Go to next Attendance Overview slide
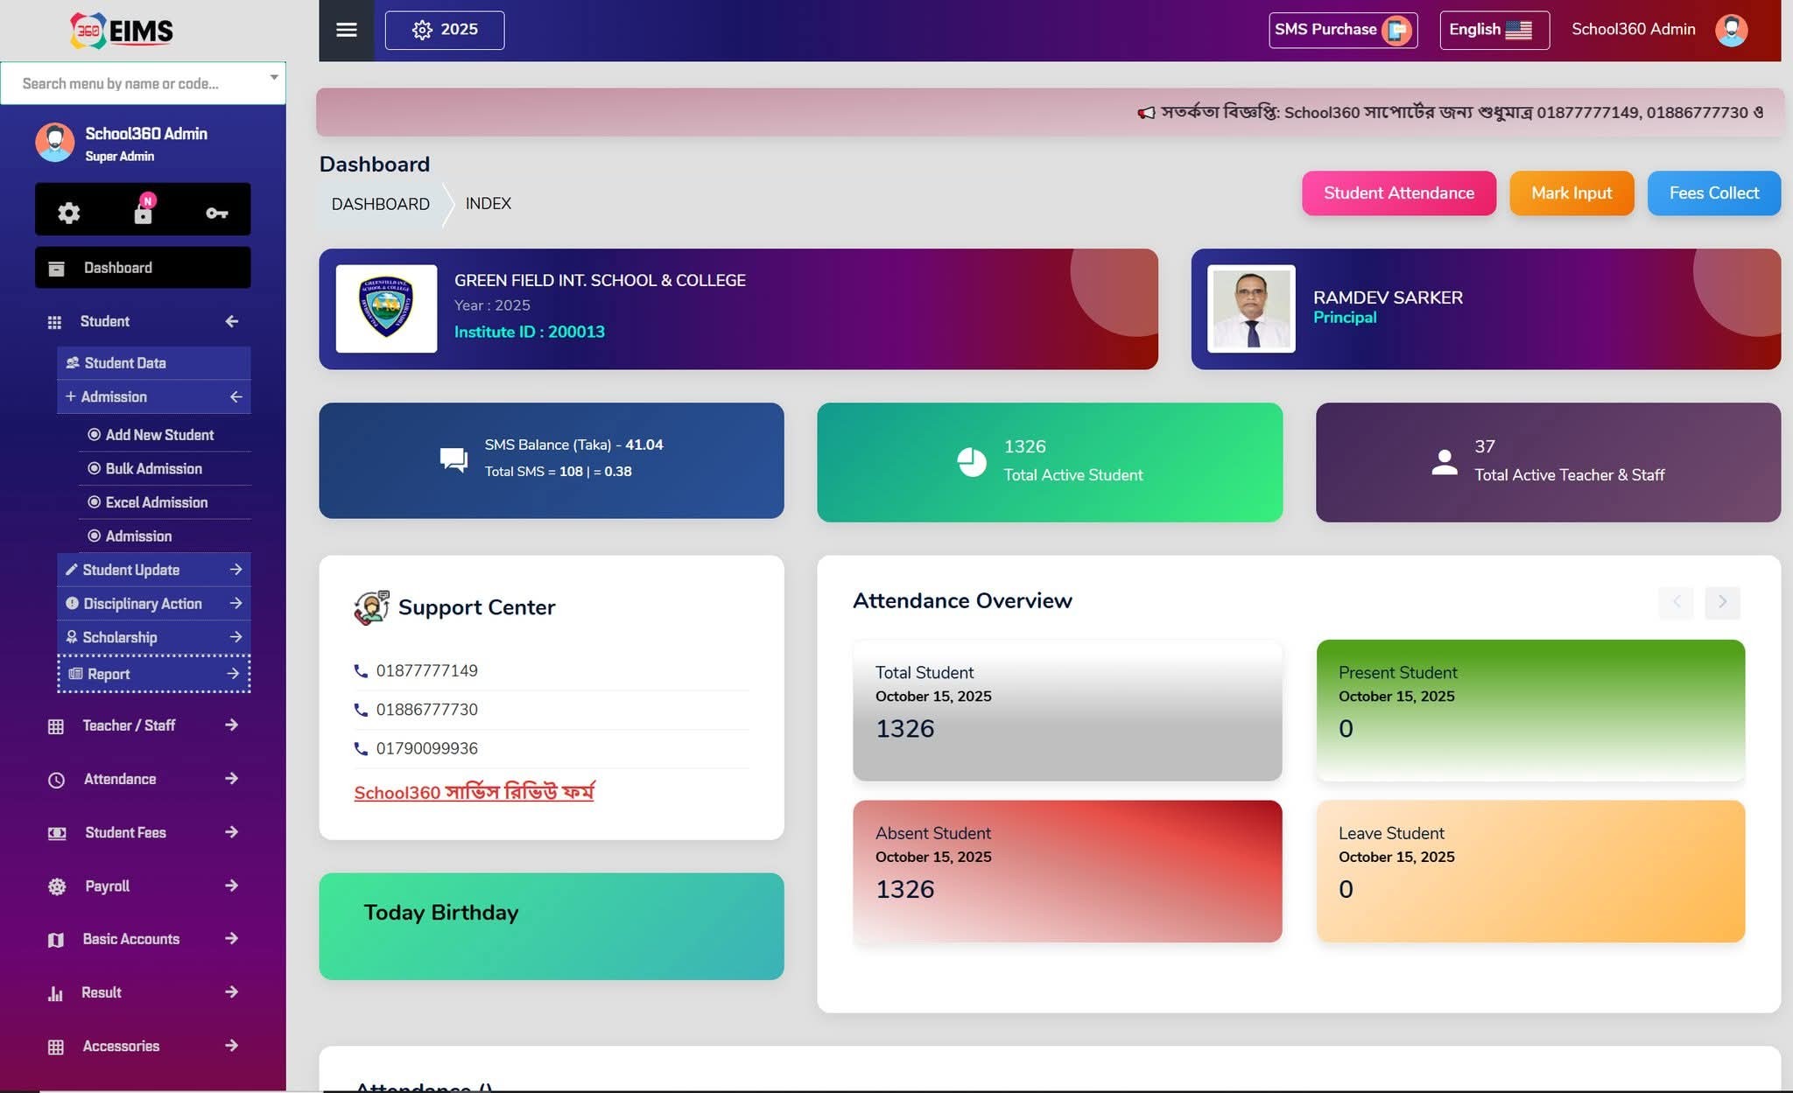1793x1093 pixels. click(x=1722, y=602)
